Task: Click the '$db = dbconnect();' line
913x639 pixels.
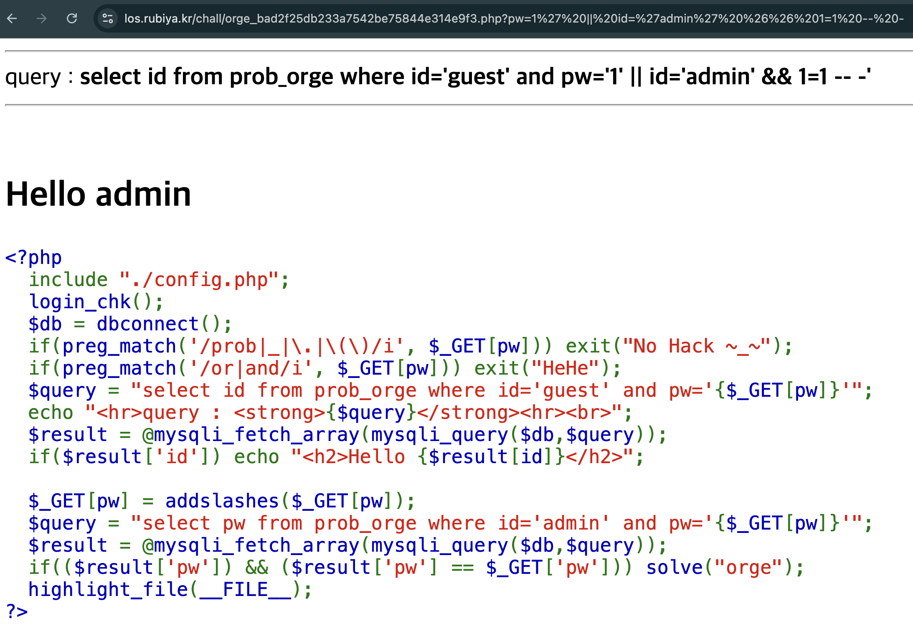Action: click(x=130, y=324)
